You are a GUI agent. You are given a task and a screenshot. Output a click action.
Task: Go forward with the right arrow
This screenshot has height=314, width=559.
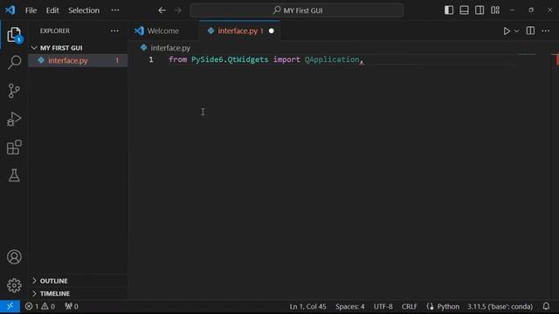(177, 10)
